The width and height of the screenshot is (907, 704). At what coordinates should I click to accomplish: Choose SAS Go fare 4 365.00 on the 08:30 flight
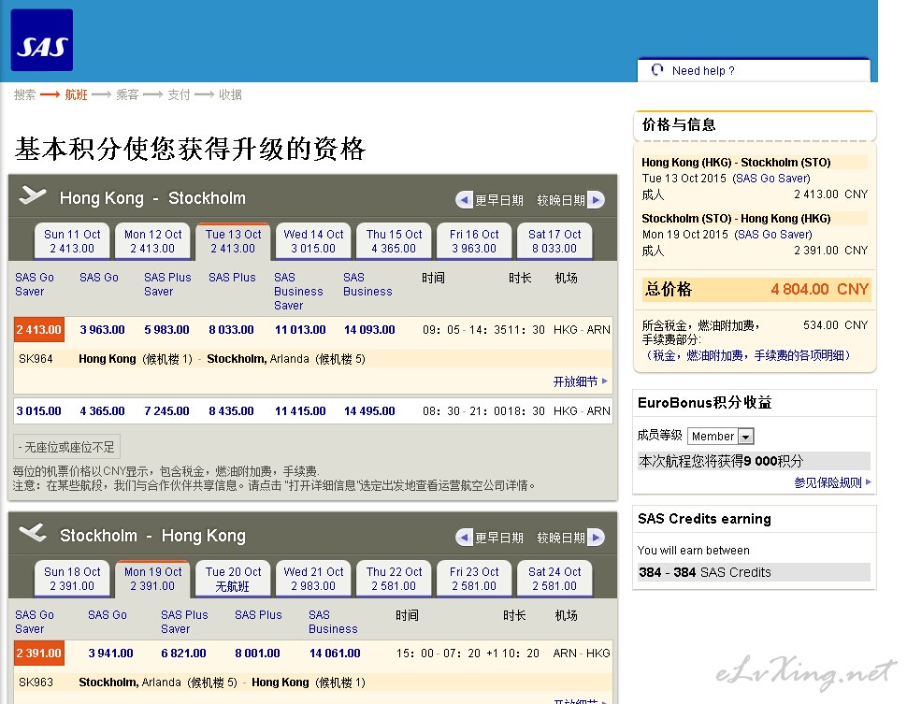(102, 411)
